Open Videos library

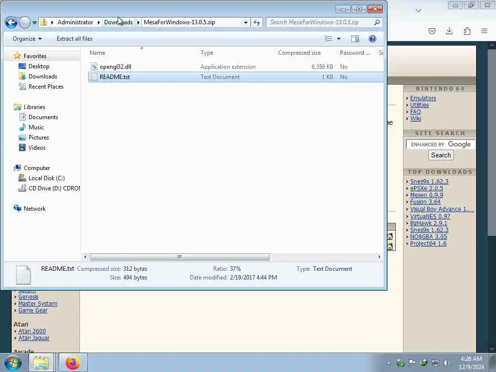click(x=37, y=147)
